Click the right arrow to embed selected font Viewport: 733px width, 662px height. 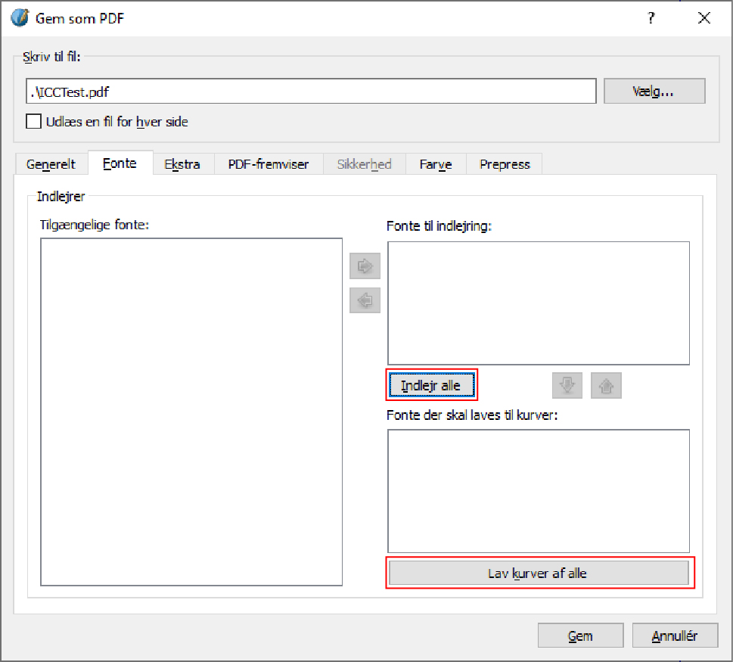pos(365,266)
